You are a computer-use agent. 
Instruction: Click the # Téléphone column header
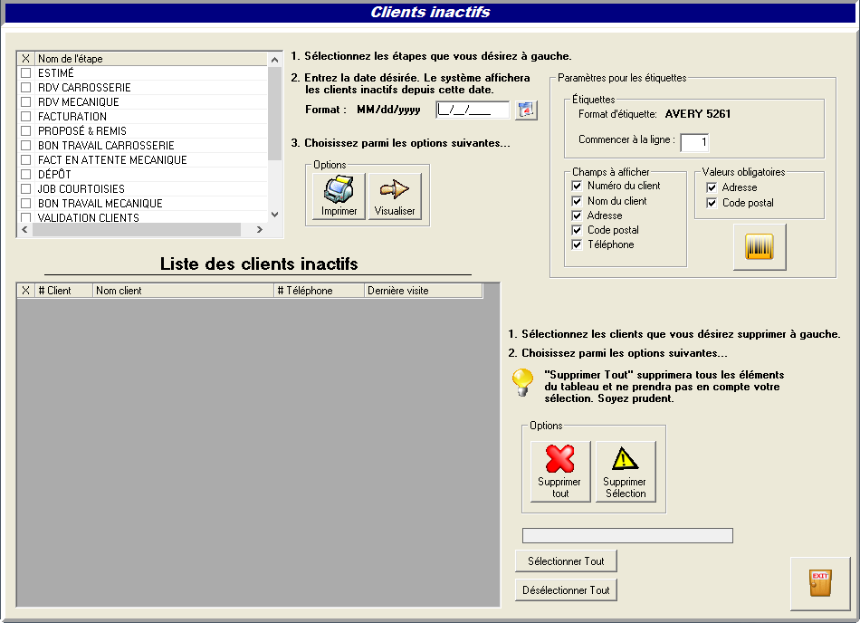pos(320,291)
